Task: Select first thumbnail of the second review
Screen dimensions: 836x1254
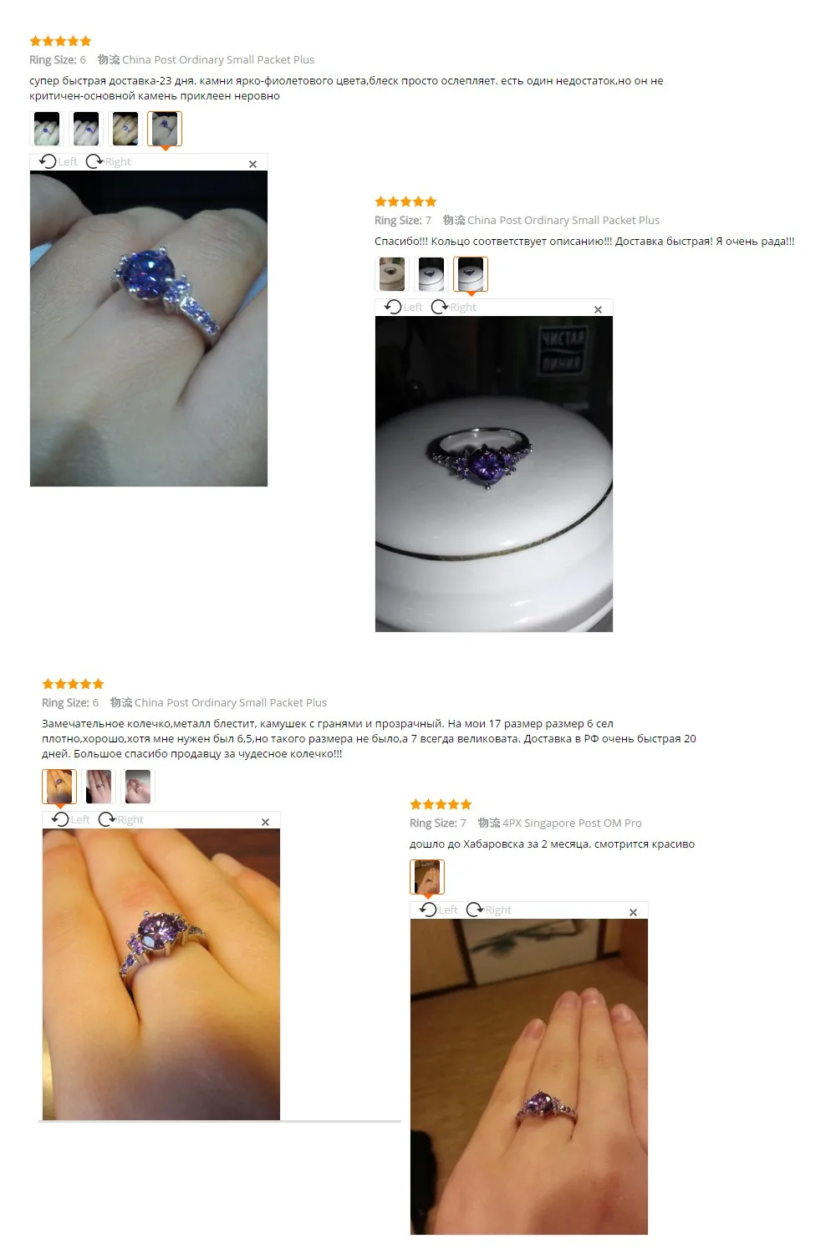Action: 392,273
